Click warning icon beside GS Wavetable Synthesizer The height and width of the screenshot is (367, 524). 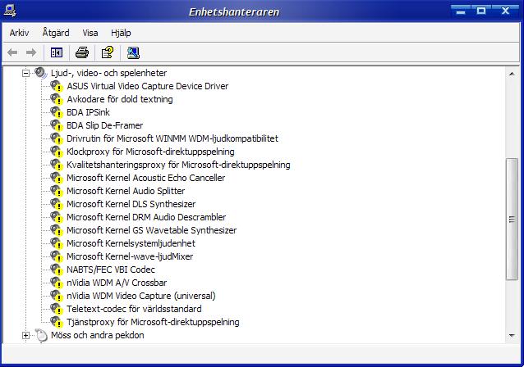pyautogui.click(x=57, y=230)
